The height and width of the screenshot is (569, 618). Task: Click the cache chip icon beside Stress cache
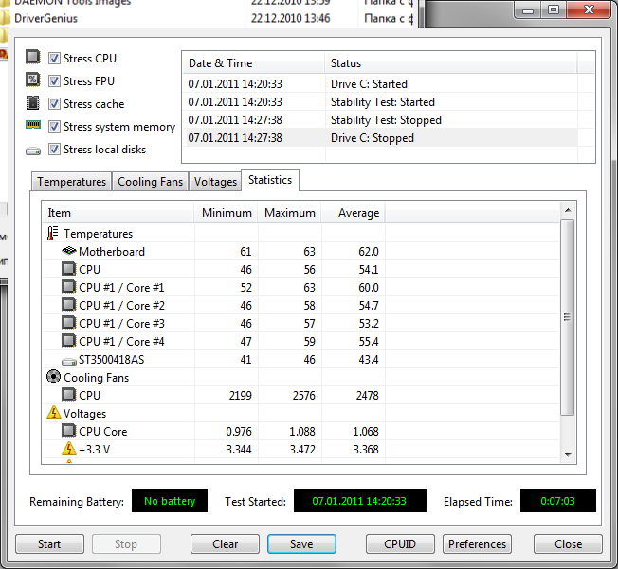[33, 103]
